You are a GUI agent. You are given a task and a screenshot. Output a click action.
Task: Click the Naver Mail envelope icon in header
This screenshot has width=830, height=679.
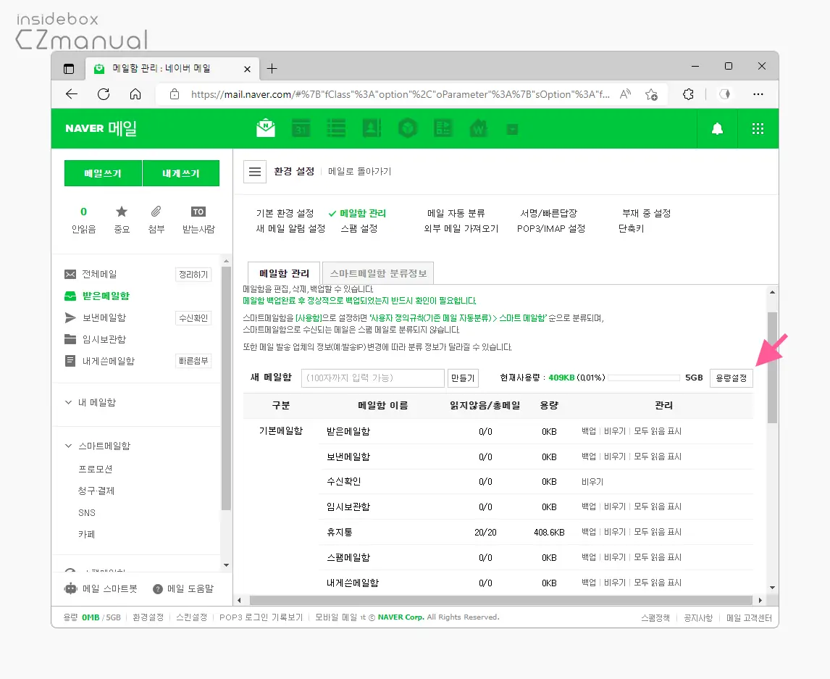click(x=266, y=128)
